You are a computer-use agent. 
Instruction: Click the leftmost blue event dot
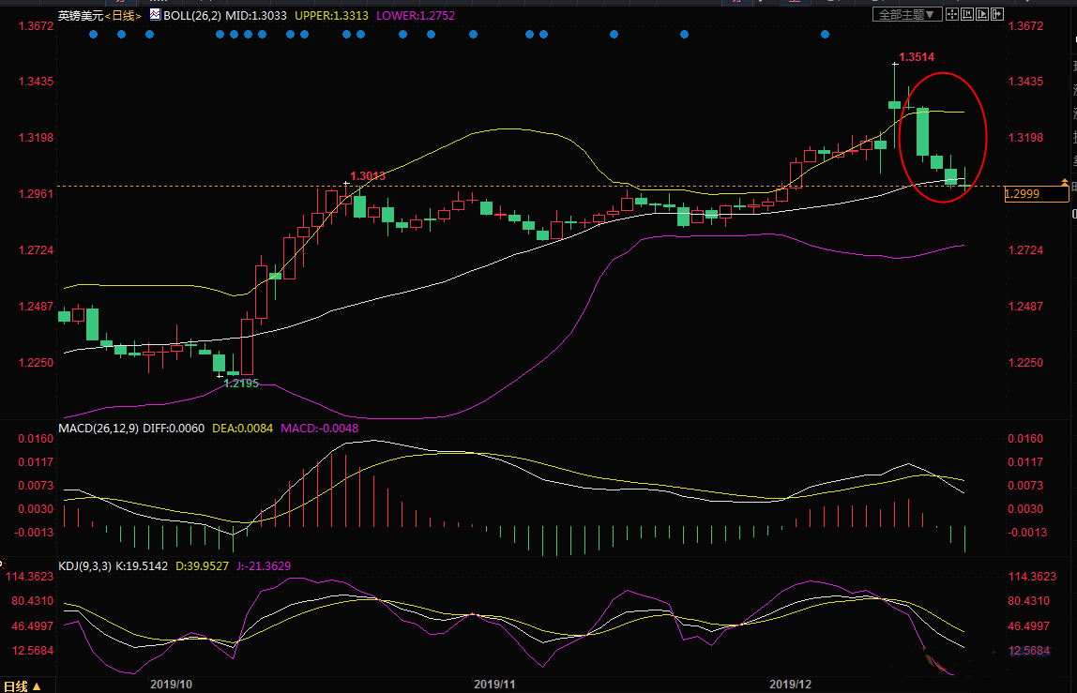point(92,35)
